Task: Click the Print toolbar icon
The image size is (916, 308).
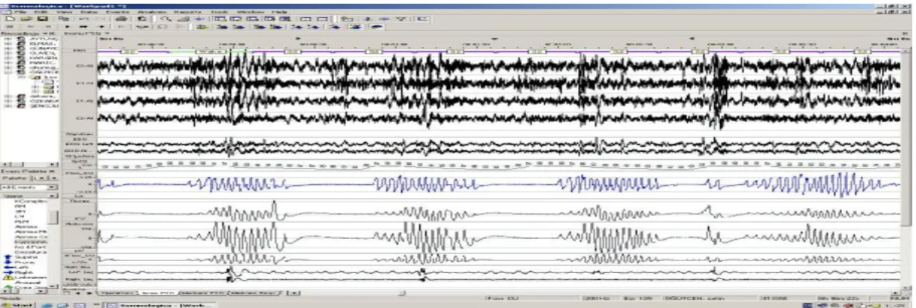Action: coord(122,19)
